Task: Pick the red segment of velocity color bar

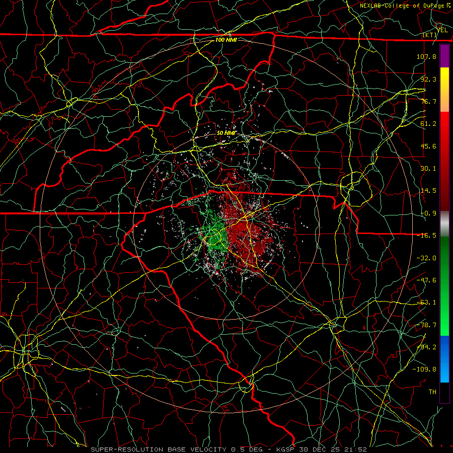Action: pos(444,161)
